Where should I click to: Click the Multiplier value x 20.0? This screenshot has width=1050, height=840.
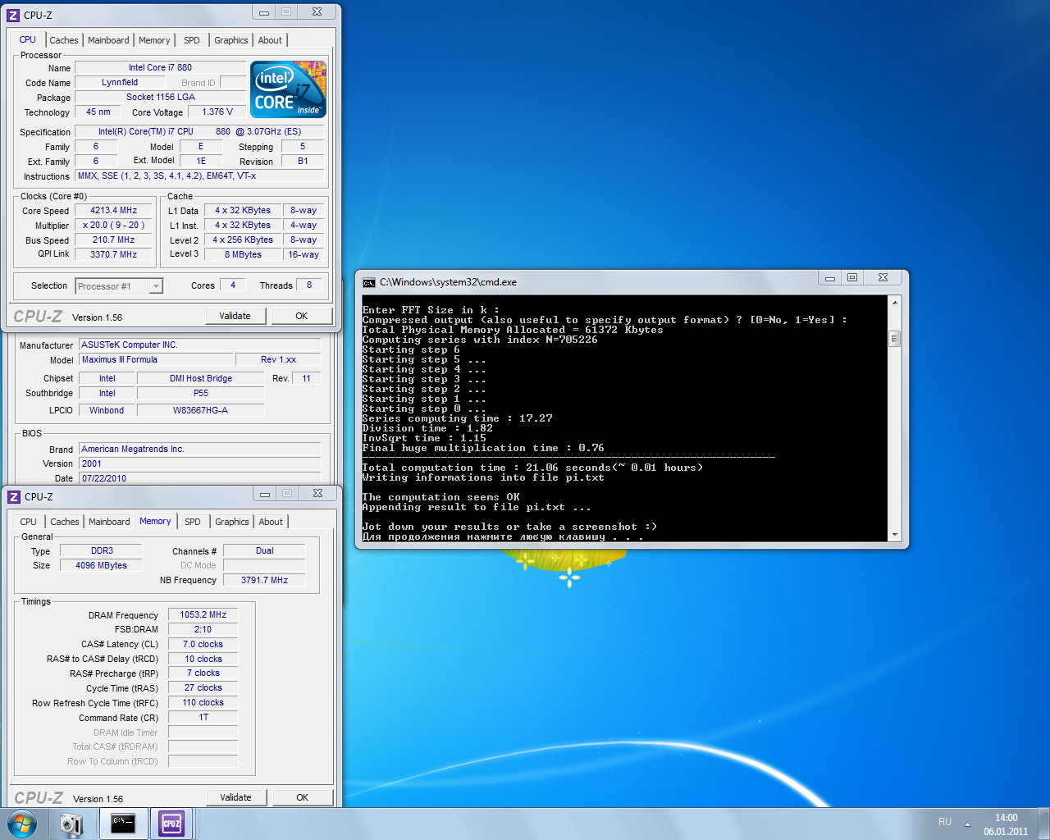pyautogui.click(x=114, y=225)
